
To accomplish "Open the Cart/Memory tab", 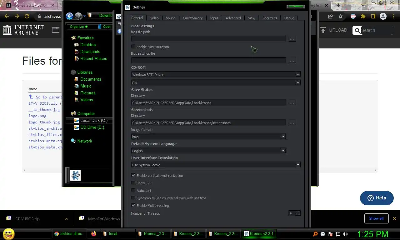I will pos(192,18).
